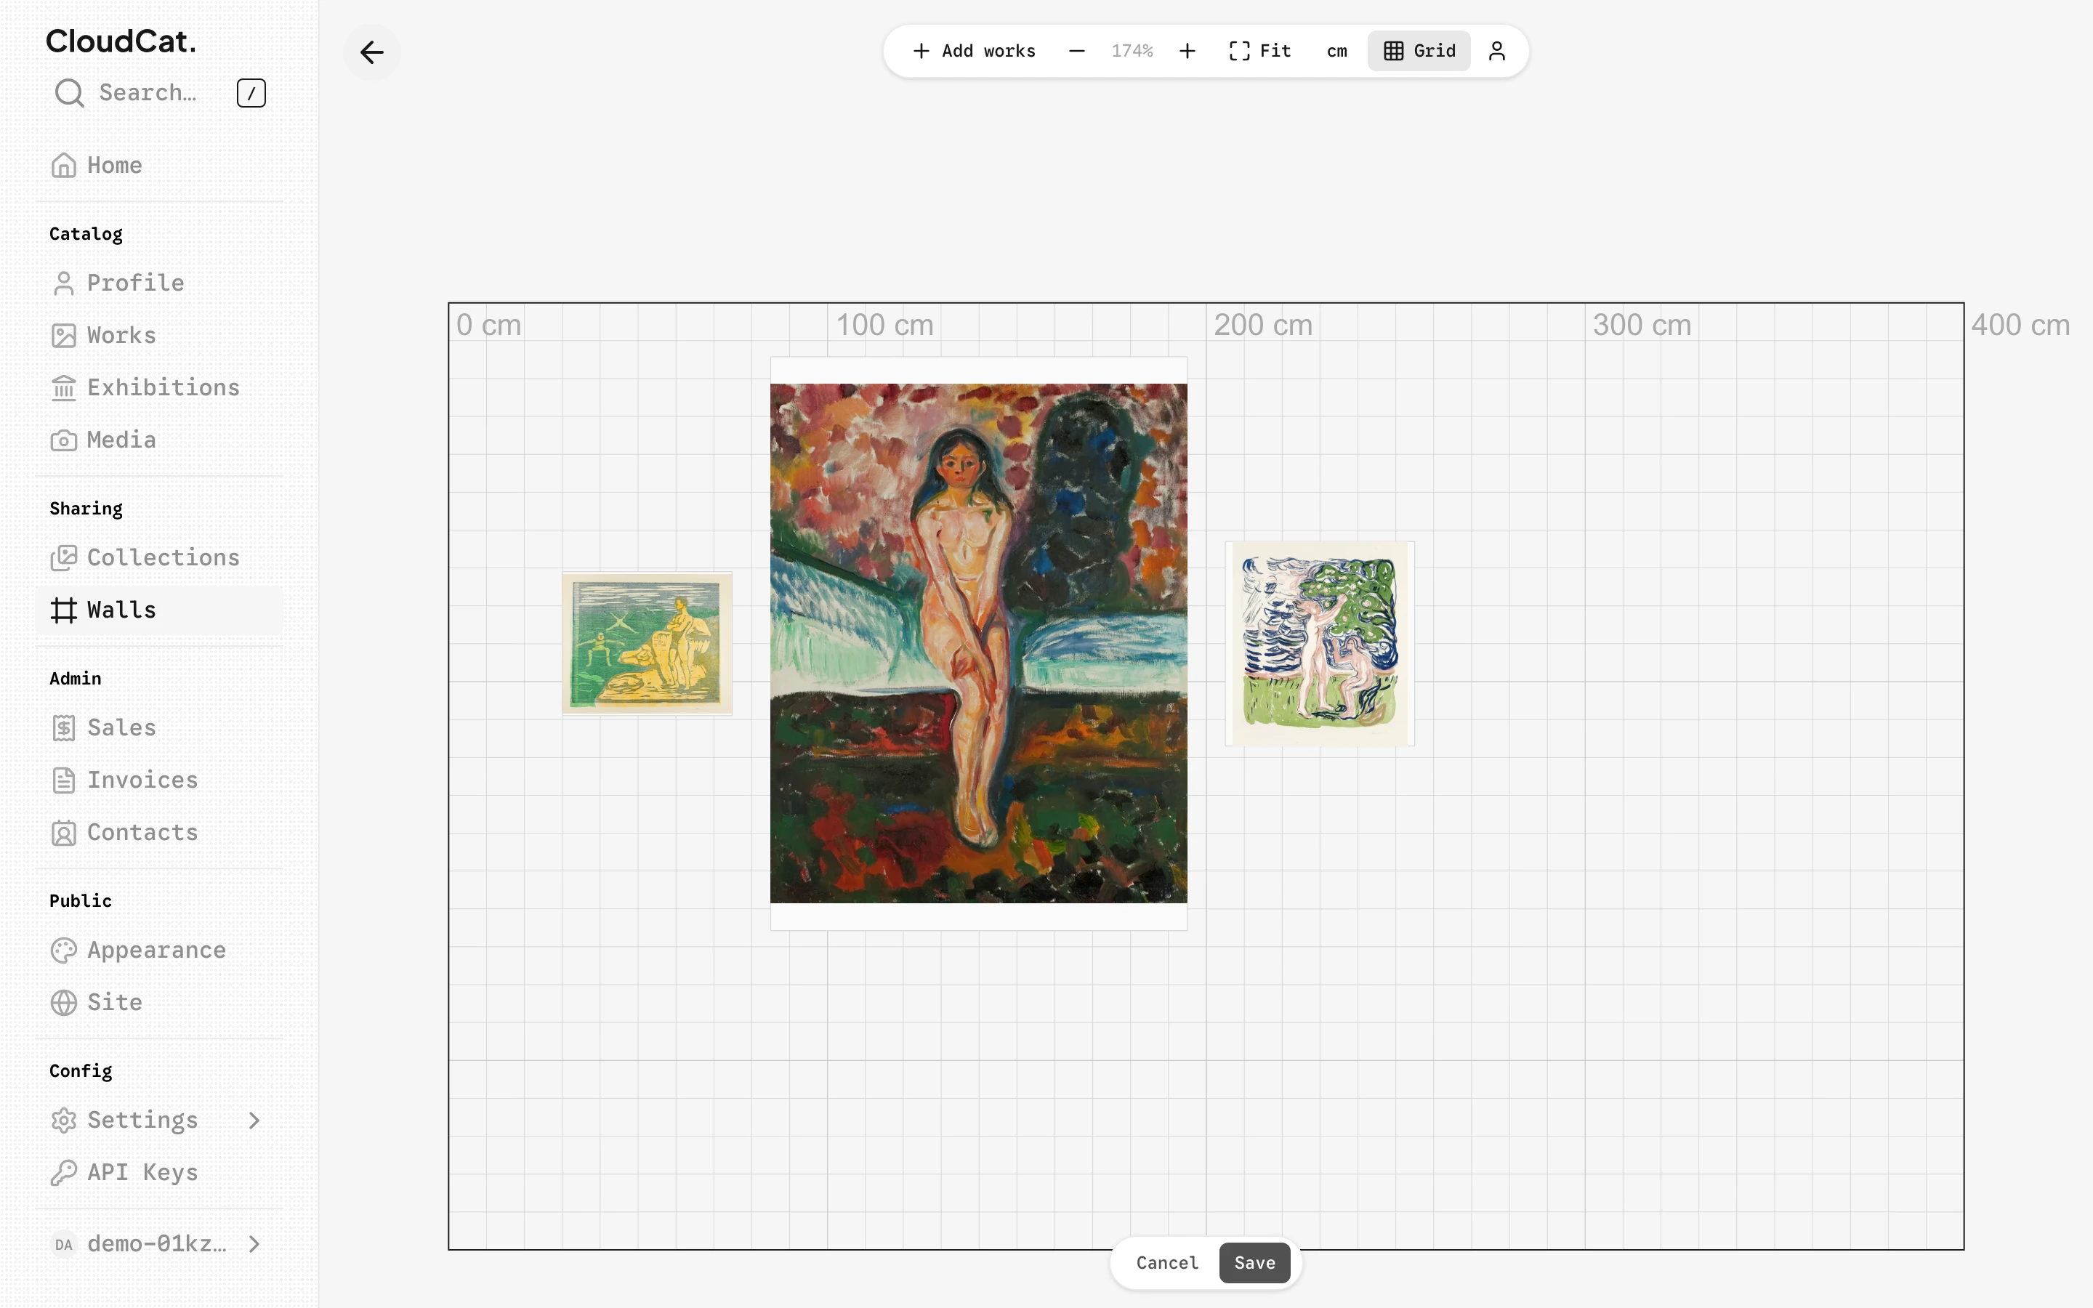Click the back arrow button
Viewport: 2093px width, 1308px height.
point(372,52)
